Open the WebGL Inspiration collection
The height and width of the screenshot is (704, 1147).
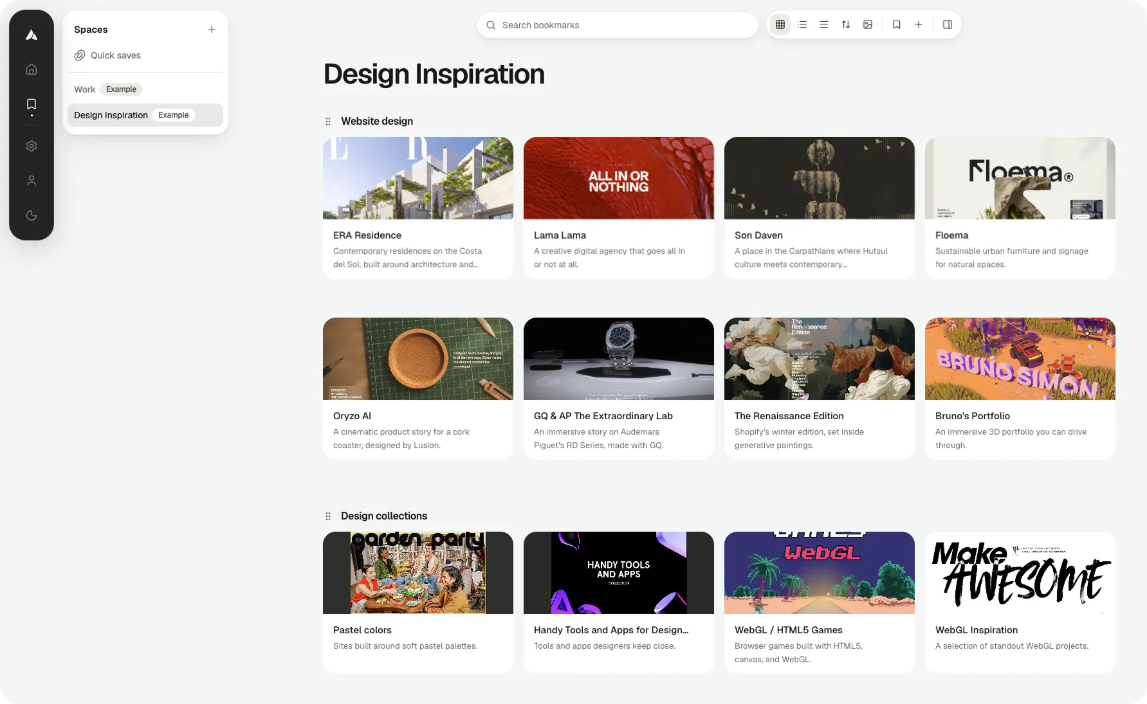[x=1020, y=602]
